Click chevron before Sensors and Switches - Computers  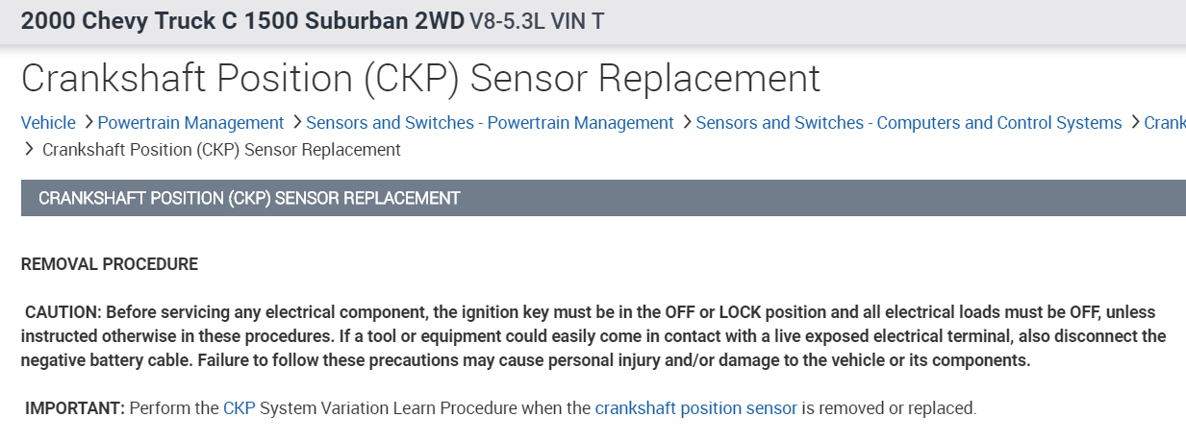(x=686, y=123)
